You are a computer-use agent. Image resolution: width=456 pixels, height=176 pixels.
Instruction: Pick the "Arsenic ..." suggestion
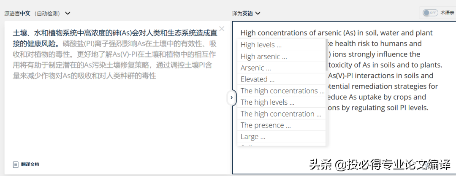pos(256,68)
